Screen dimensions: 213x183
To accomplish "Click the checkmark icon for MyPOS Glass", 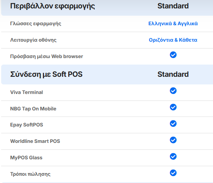I will pos(173,157).
